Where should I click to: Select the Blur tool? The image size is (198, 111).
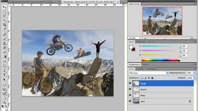click(4, 61)
